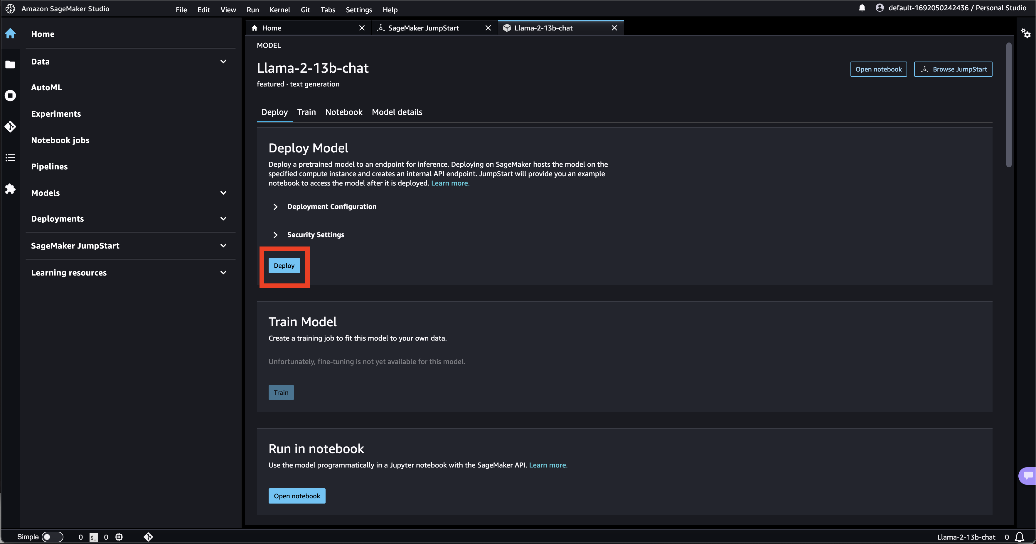Toggle the Simple mode switch
The width and height of the screenshot is (1036, 544).
click(52, 537)
